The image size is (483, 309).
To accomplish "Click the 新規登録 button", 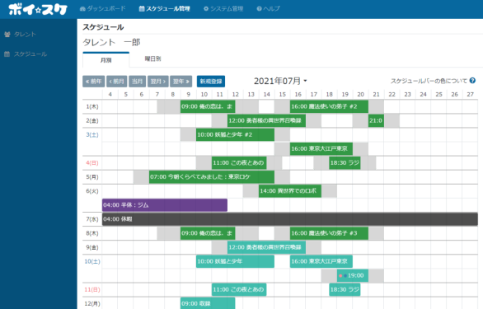I will pyautogui.click(x=211, y=82).
